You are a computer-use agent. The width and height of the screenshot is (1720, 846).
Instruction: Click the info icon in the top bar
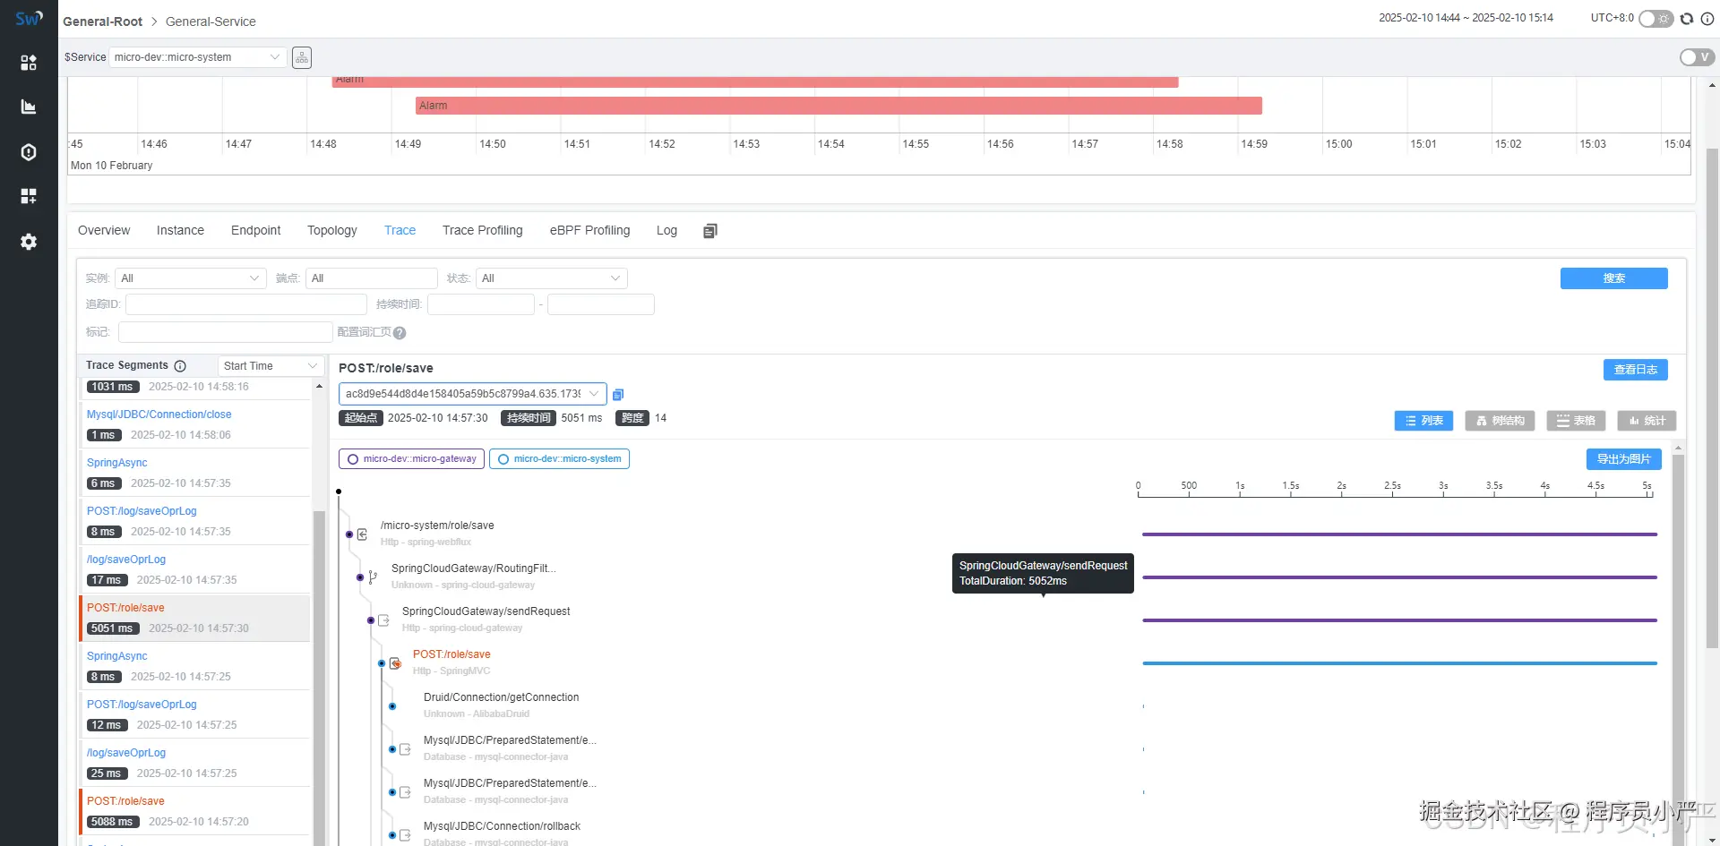tap(1707, 19)
